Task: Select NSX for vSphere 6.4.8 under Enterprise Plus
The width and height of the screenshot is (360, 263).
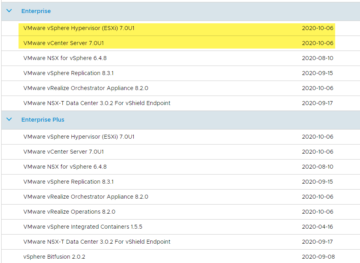Action: coord(65,167)
